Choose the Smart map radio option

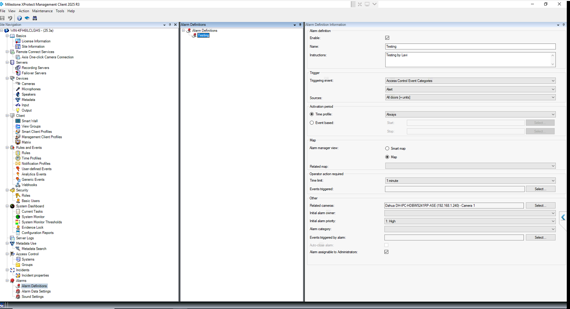point(387,149)
